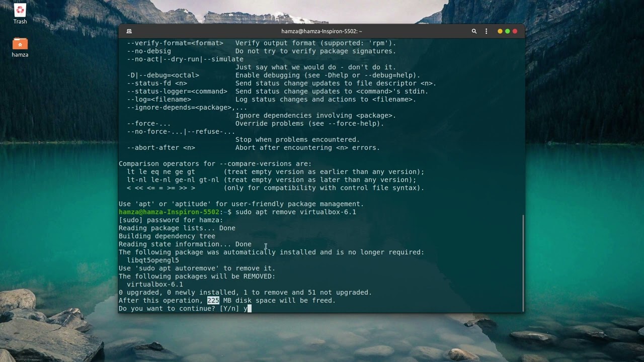The image size is (644, 362).
Task: Open the Trash desktop icon
Action: [20, 14]
